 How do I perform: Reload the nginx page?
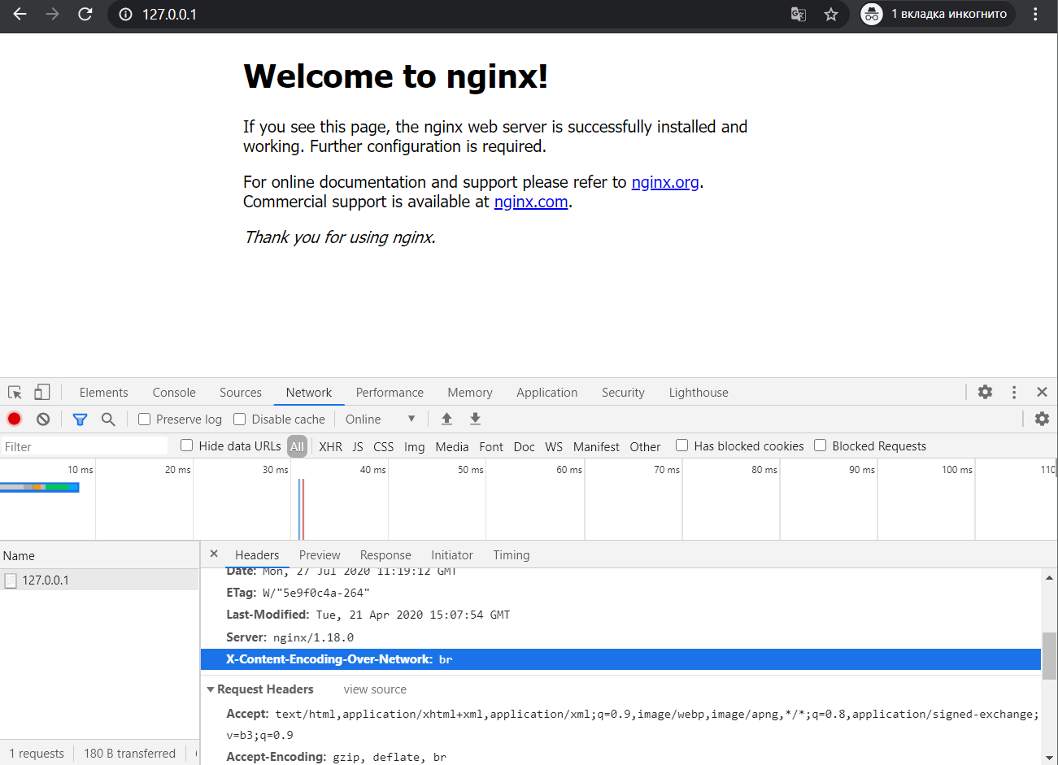pyautogui.click(x=85, y=14)
